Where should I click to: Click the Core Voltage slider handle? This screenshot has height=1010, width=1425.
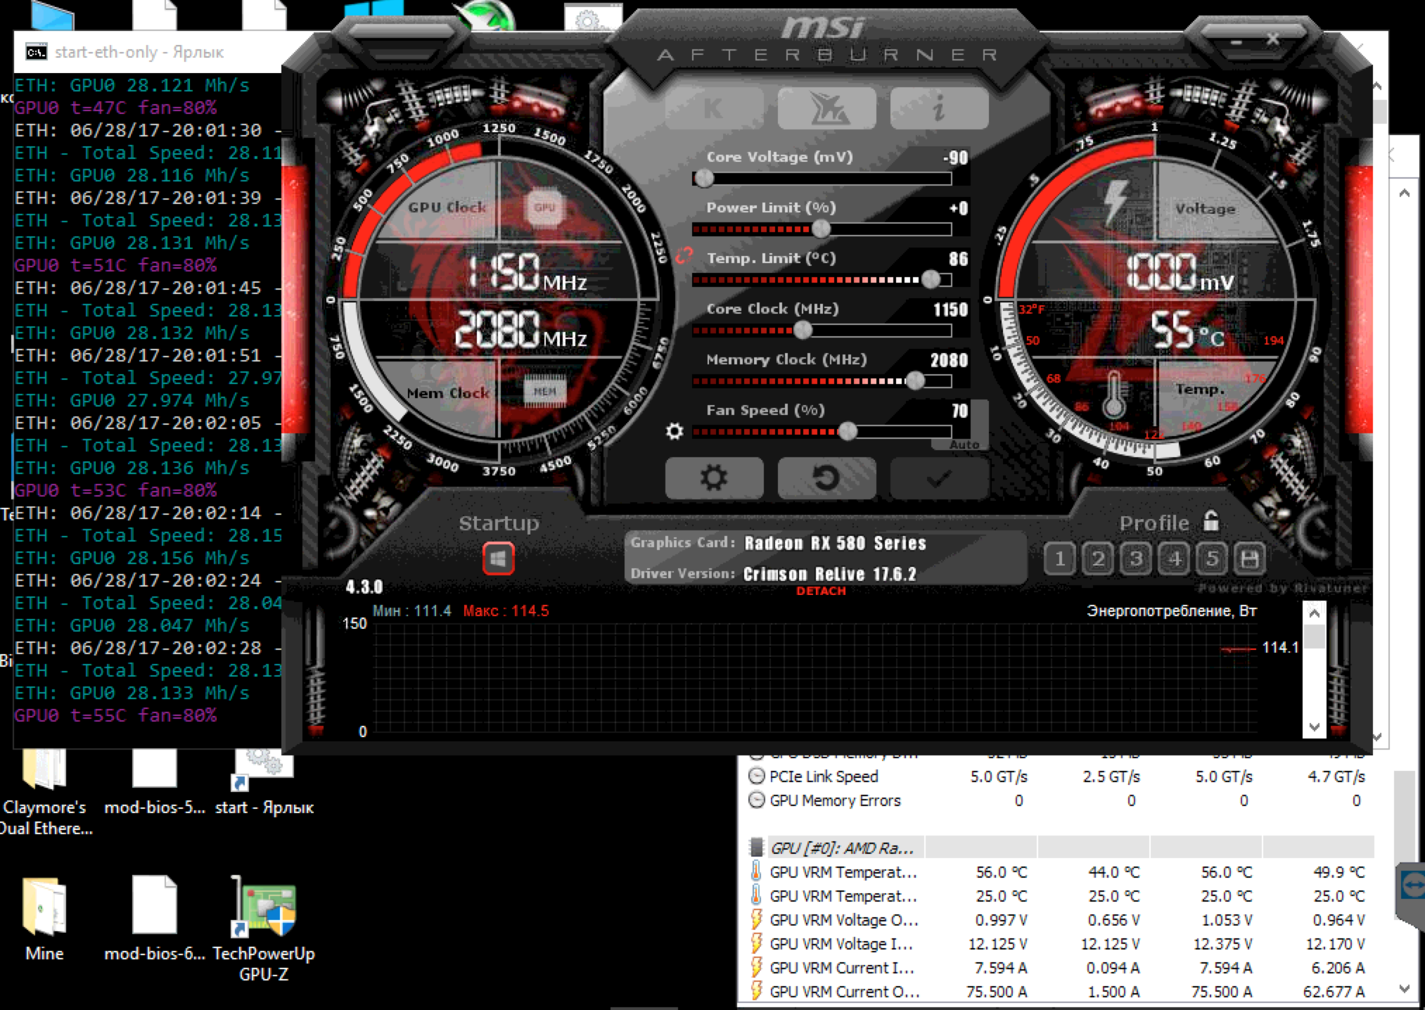[703, 179]
